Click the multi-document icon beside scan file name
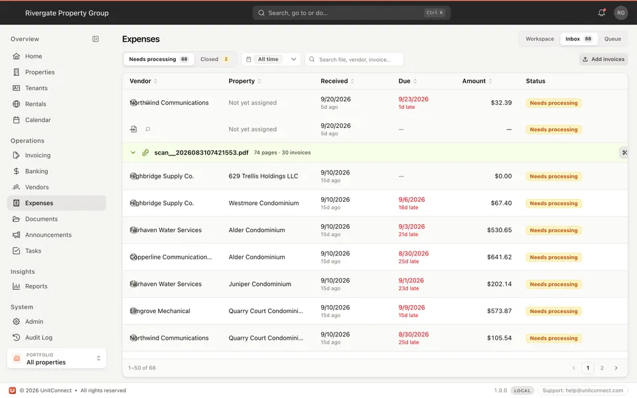637x398 pixels. (x=145, y=153)
